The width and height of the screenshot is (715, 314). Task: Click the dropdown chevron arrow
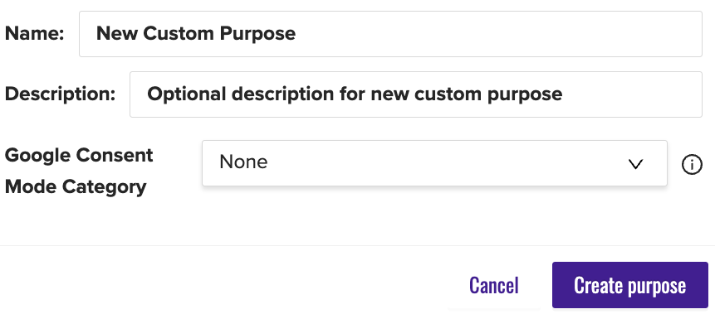coord(635,164)
